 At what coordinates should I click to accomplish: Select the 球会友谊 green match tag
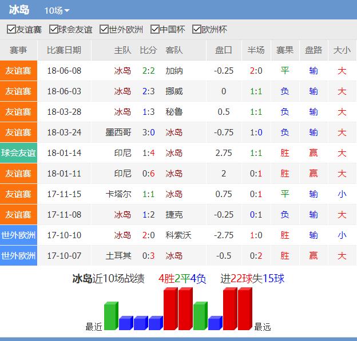(18, 153)
